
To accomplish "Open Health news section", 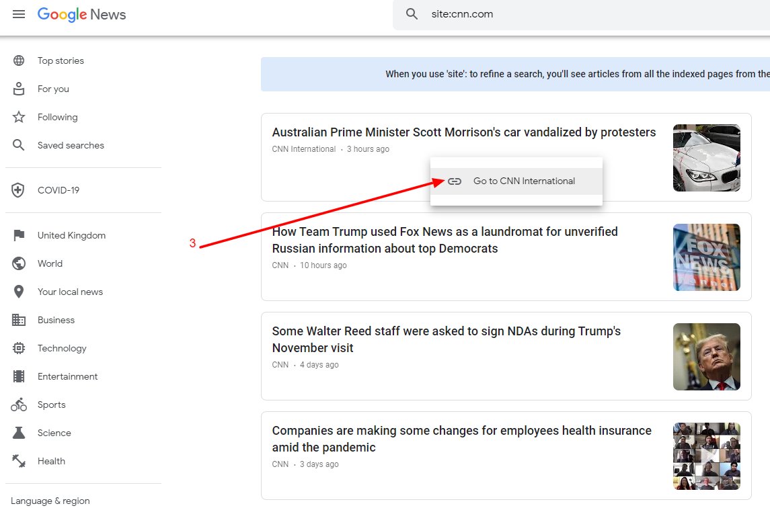I will coord(52,461).
